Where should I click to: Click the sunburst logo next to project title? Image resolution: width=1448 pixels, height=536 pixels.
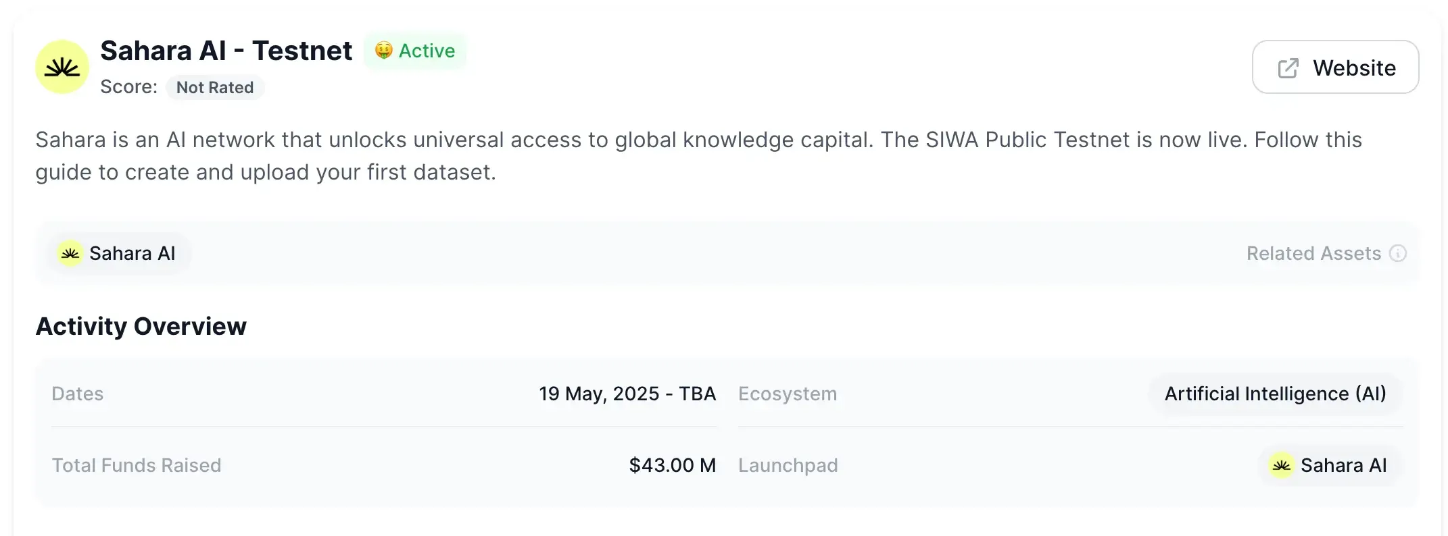pos(61,67)
